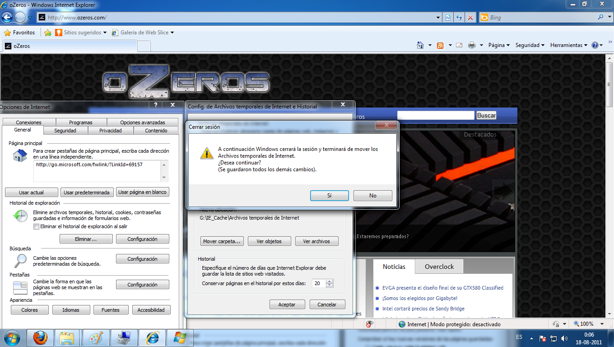Click the Mover carpeta button
614x347 pixels.
pyautogui.click(x=222, y=241)
